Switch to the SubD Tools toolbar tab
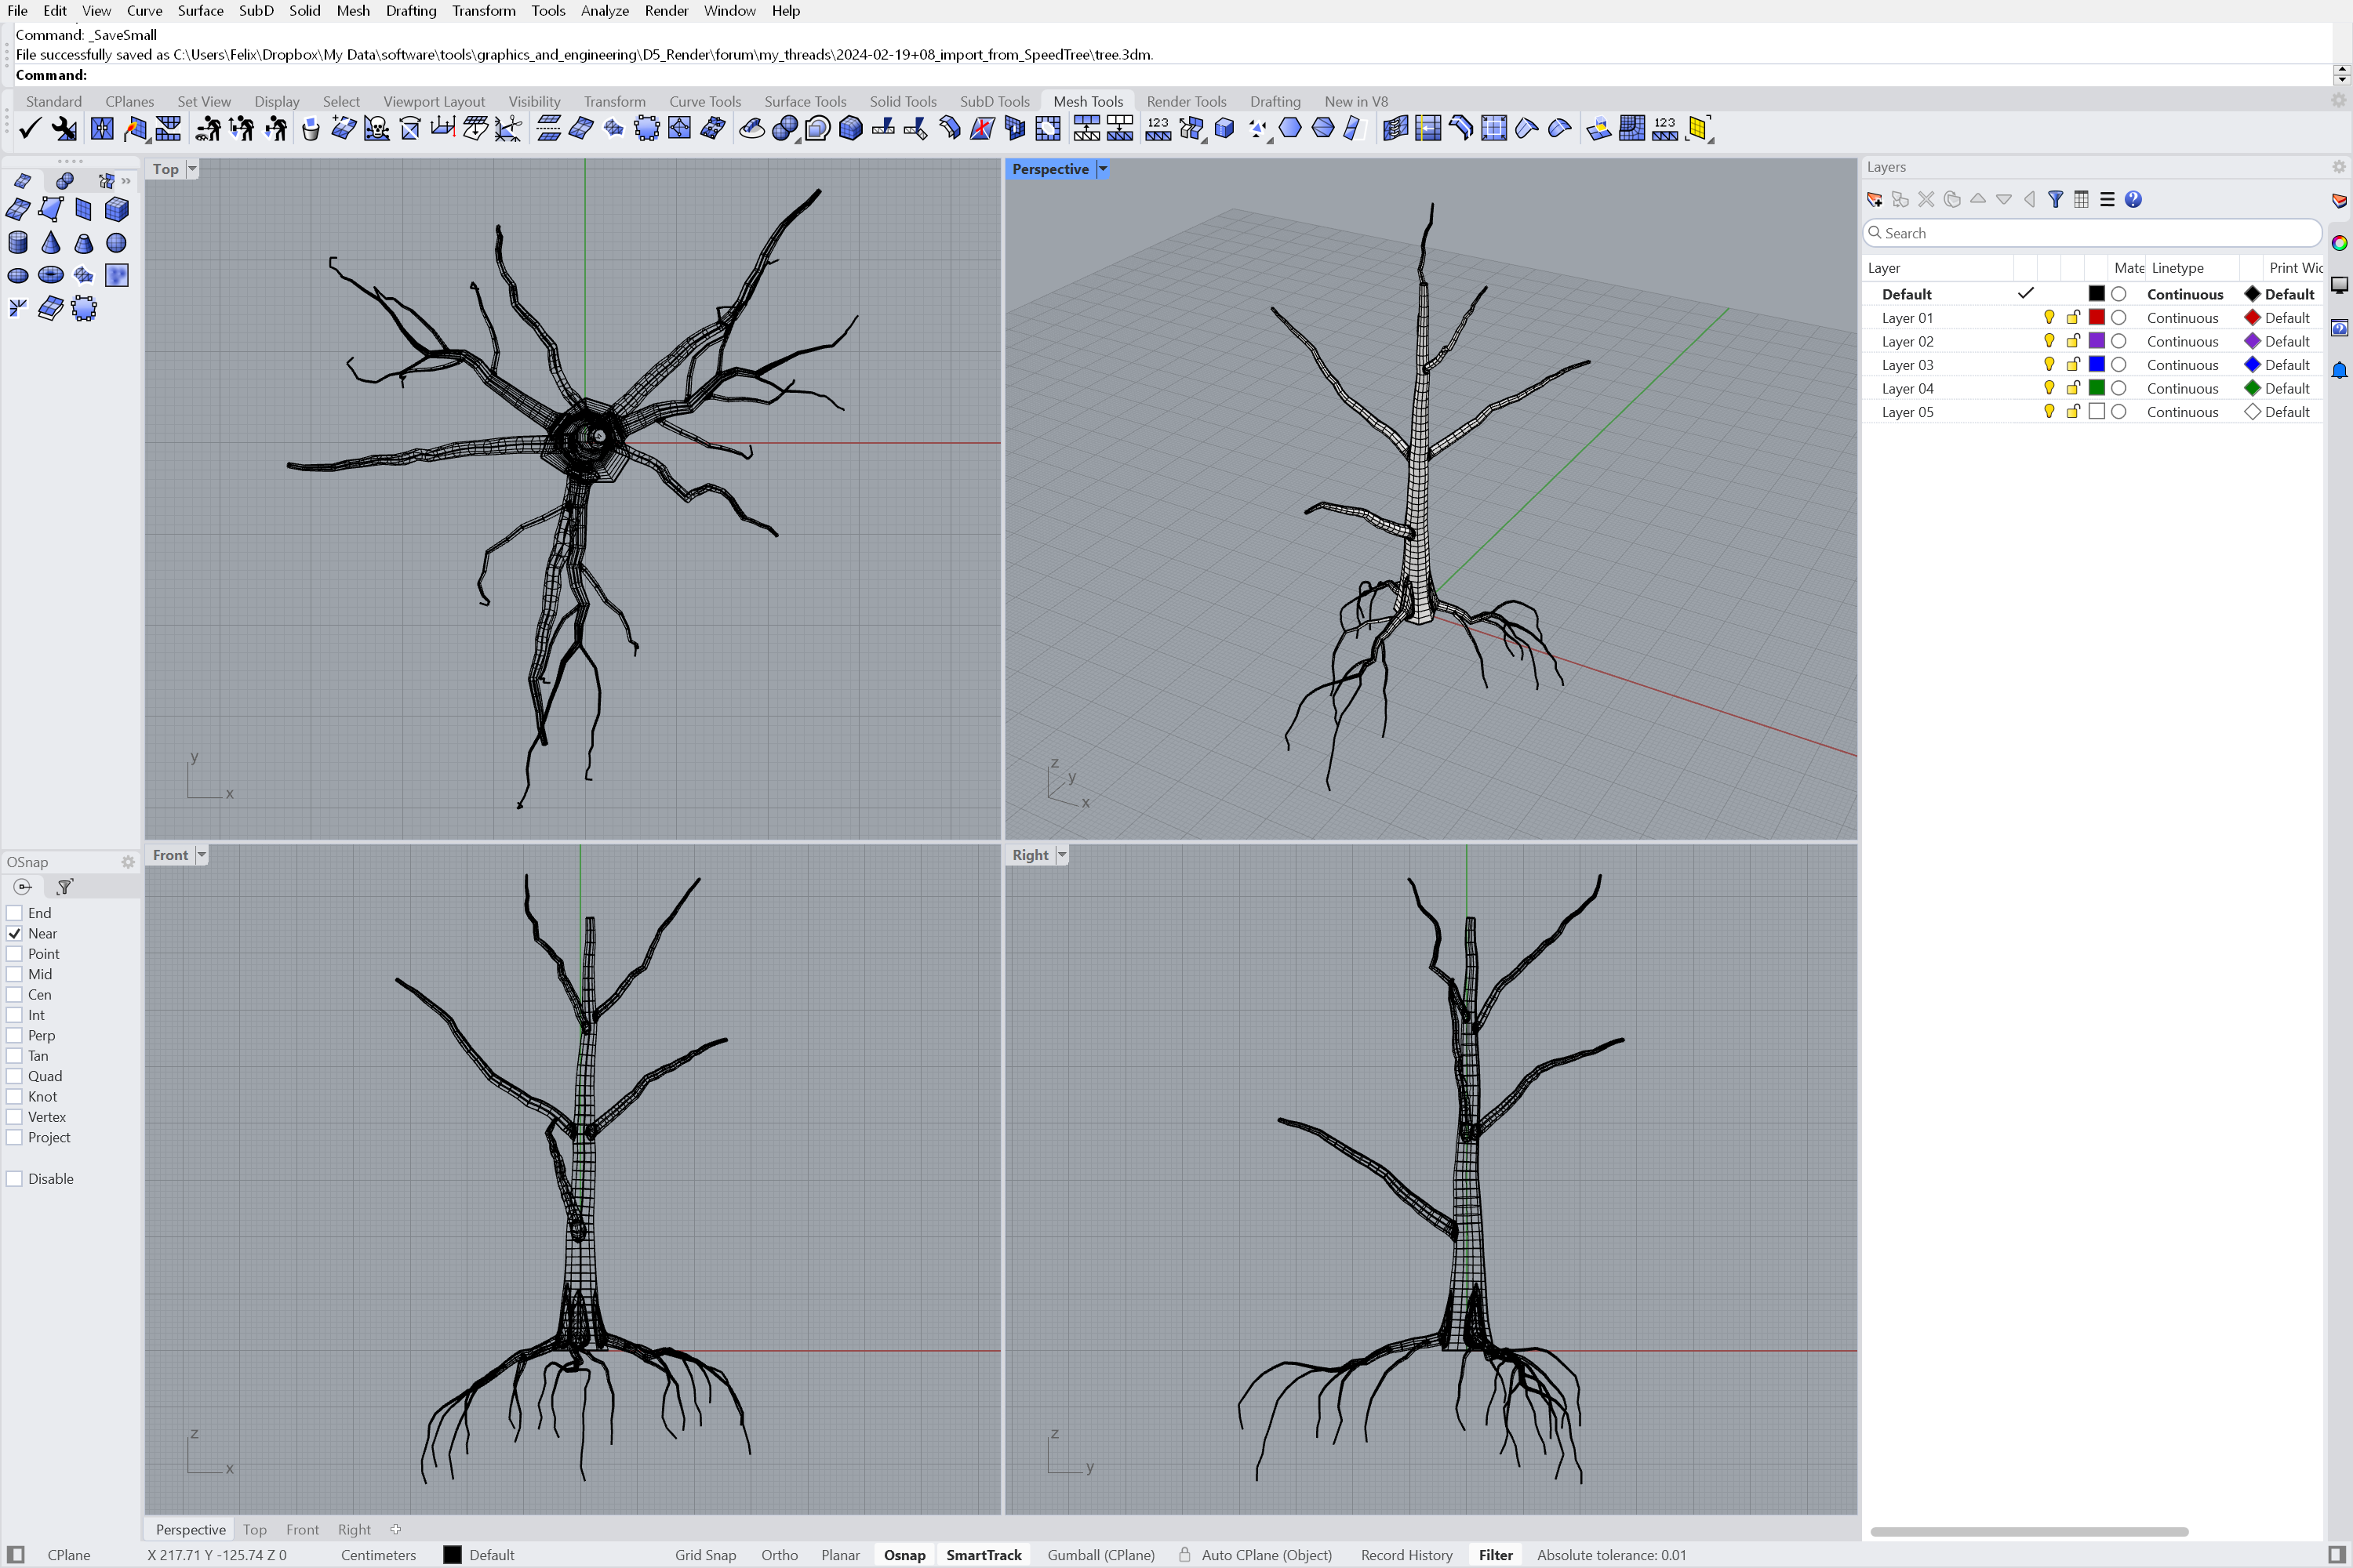Screen dimensions: 2353x1568 pos(994,102)
